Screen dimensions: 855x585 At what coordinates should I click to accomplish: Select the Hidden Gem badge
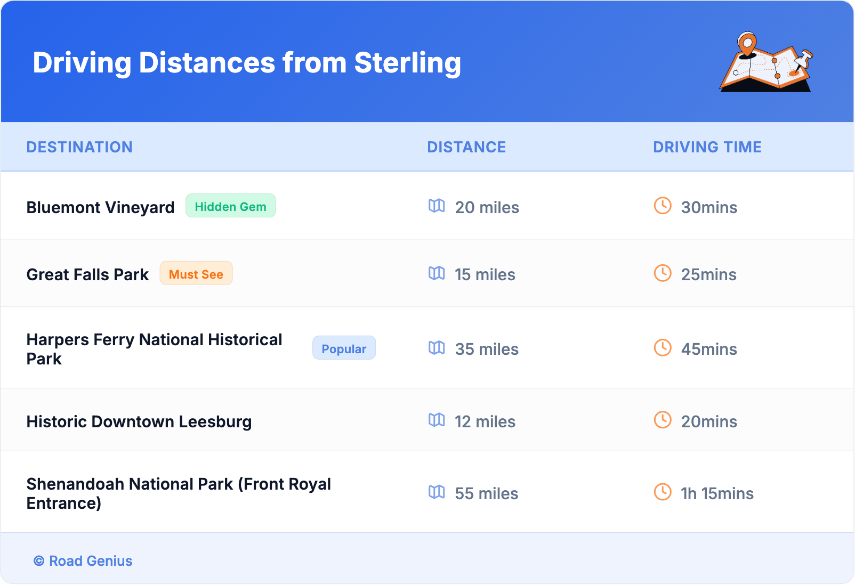[x=230, y=206]
